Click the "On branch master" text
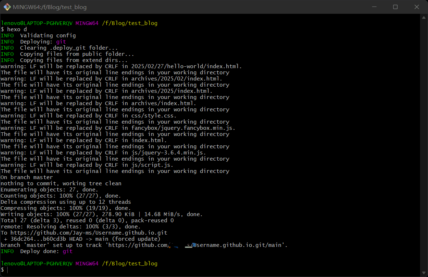 point(27,177)
